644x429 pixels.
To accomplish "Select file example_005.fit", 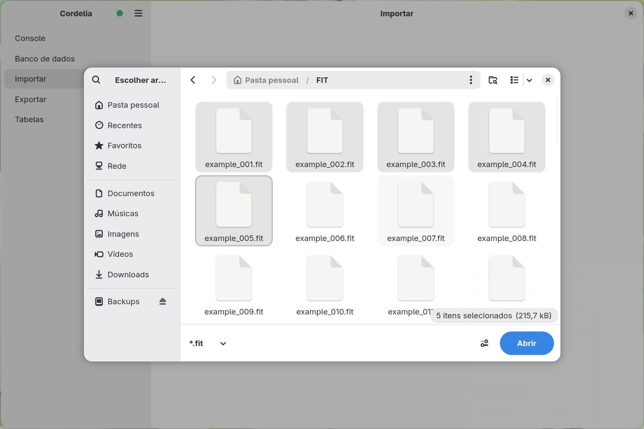I will [x=234, y=211].
